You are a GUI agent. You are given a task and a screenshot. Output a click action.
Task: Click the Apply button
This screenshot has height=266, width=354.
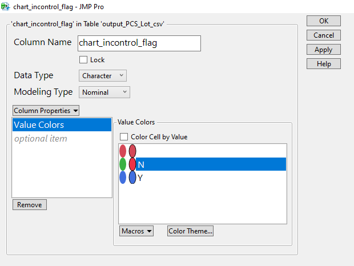(x=323, y=50)
